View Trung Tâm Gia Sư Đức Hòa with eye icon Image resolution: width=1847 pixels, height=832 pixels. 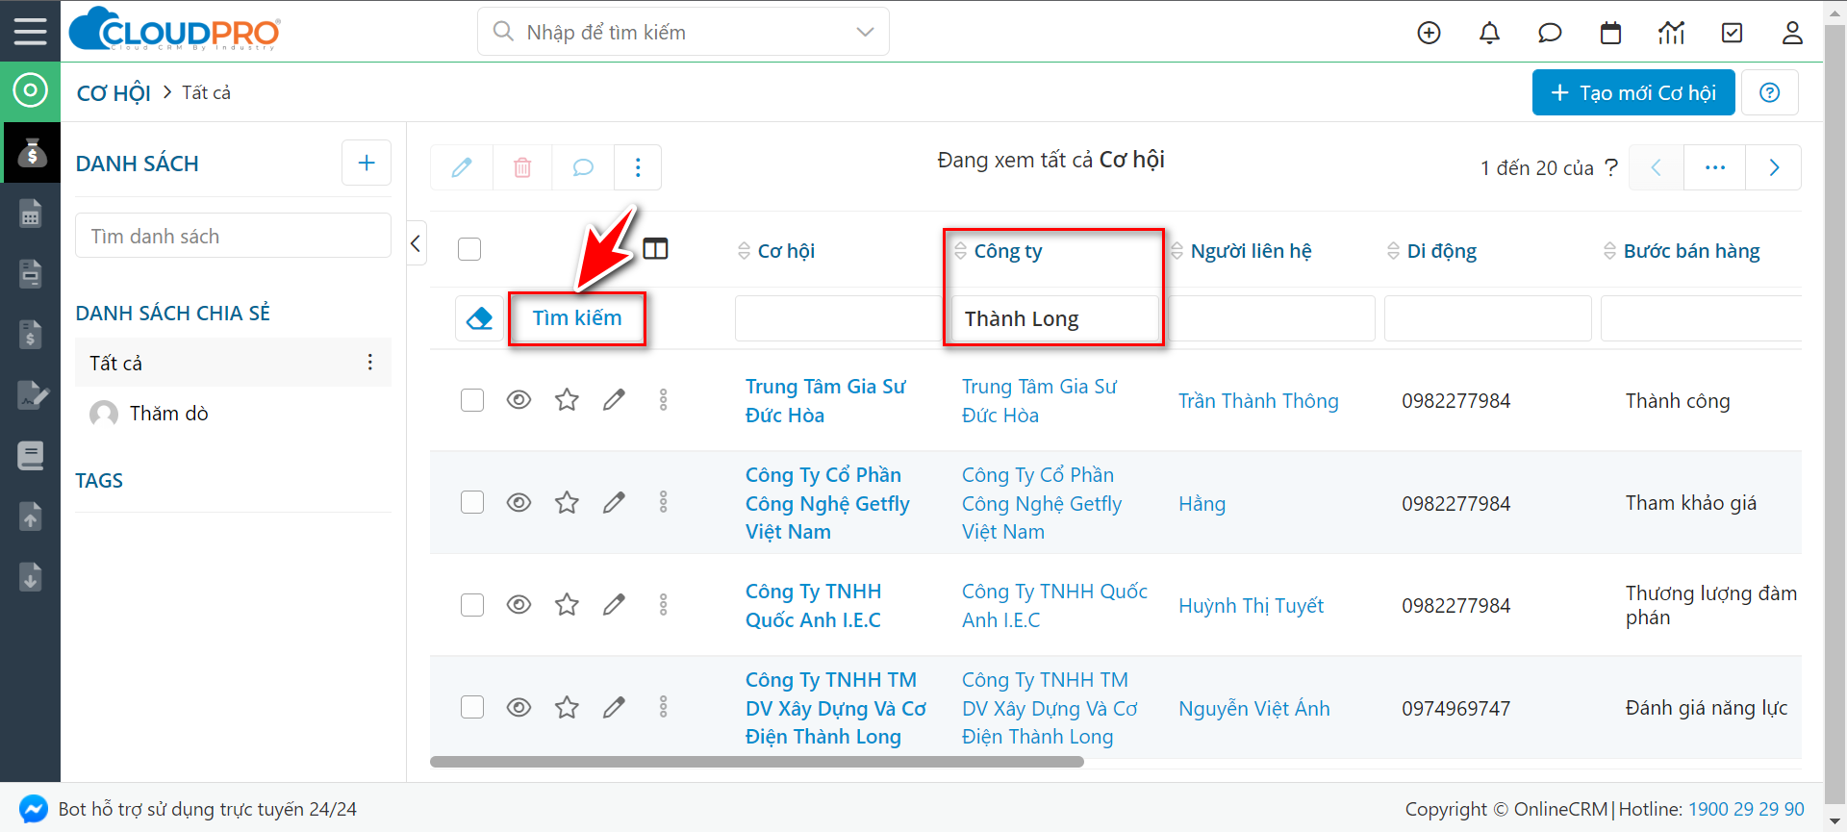point(519,399)
